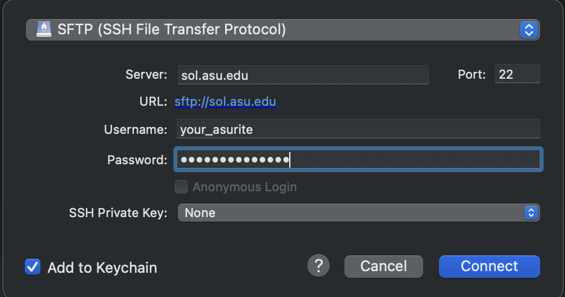This screenshot has height=297, width=565.
Task: Click the 'Server:' label text
Action: (146, 74)
